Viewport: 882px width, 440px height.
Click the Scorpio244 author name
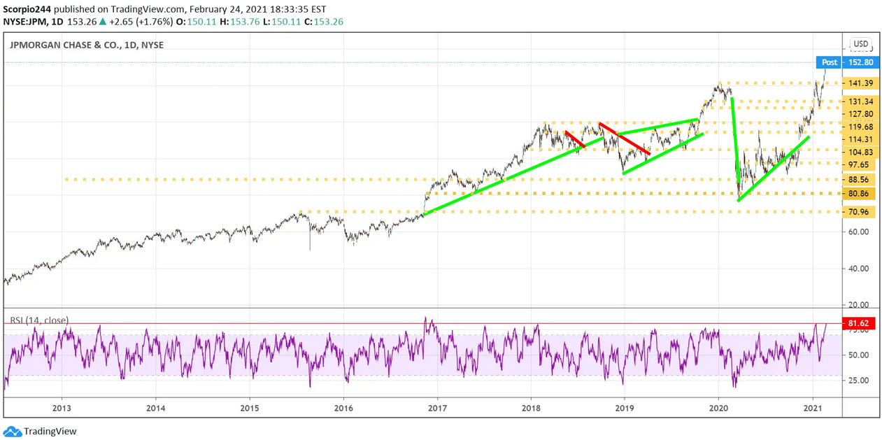coord(27,9)
